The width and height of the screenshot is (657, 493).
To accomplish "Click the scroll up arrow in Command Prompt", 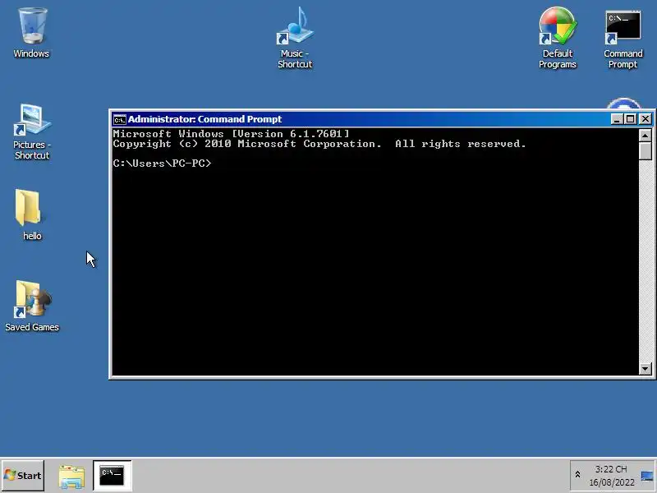I will [x=646, y=135].
